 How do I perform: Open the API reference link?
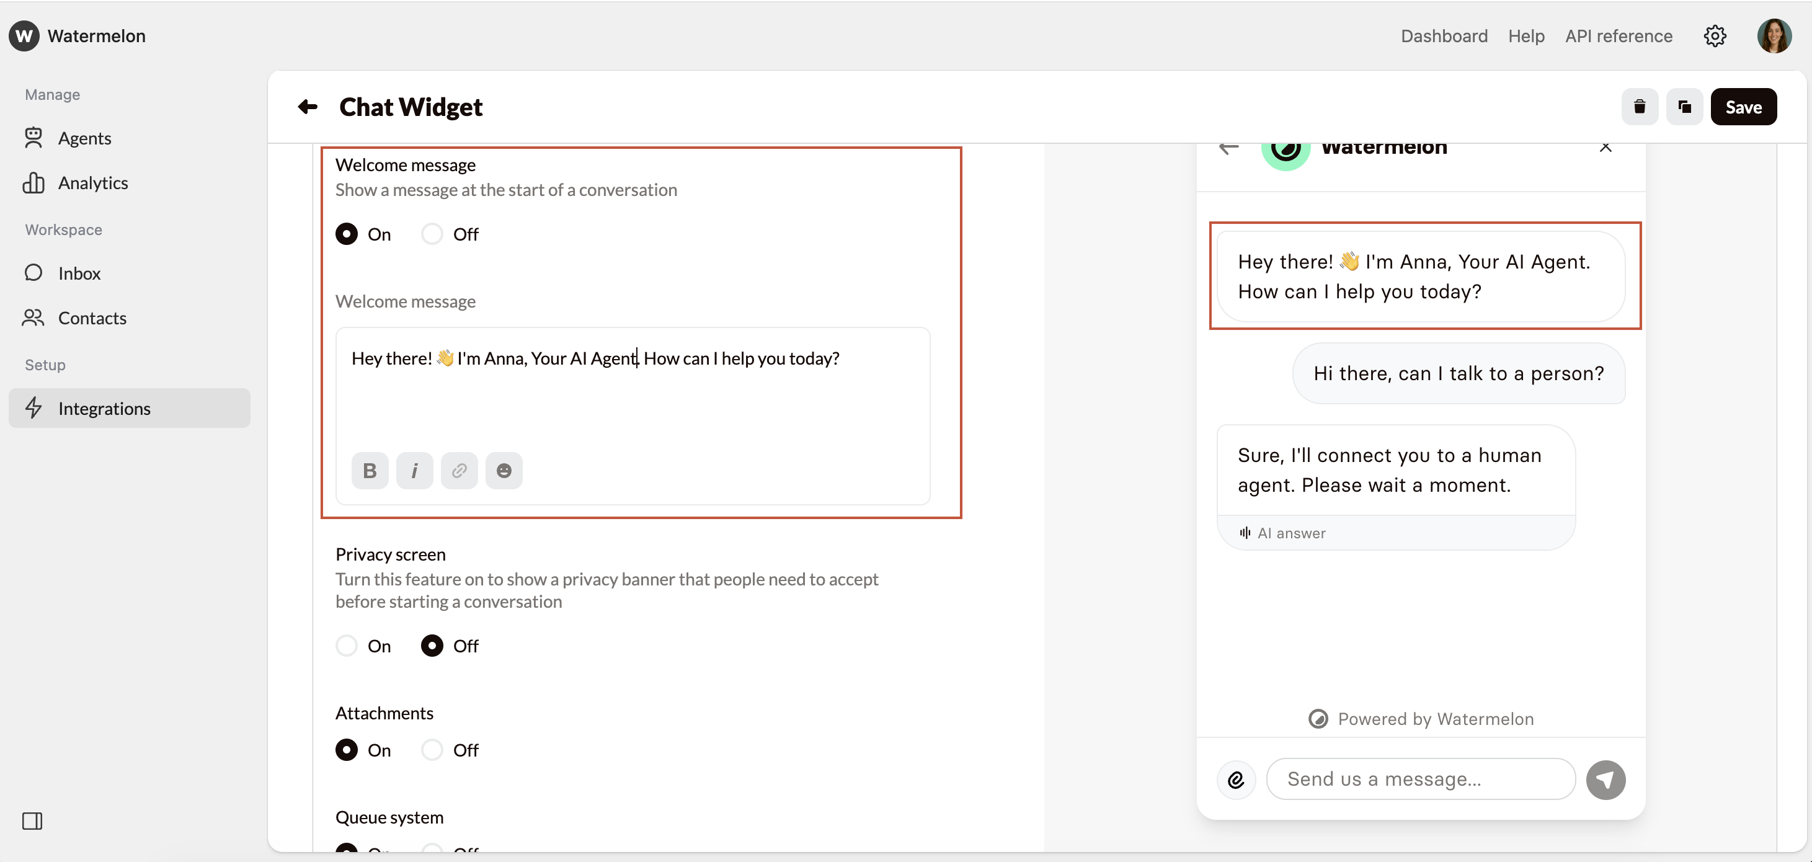pyautogui.click(x=1618, y=36)
